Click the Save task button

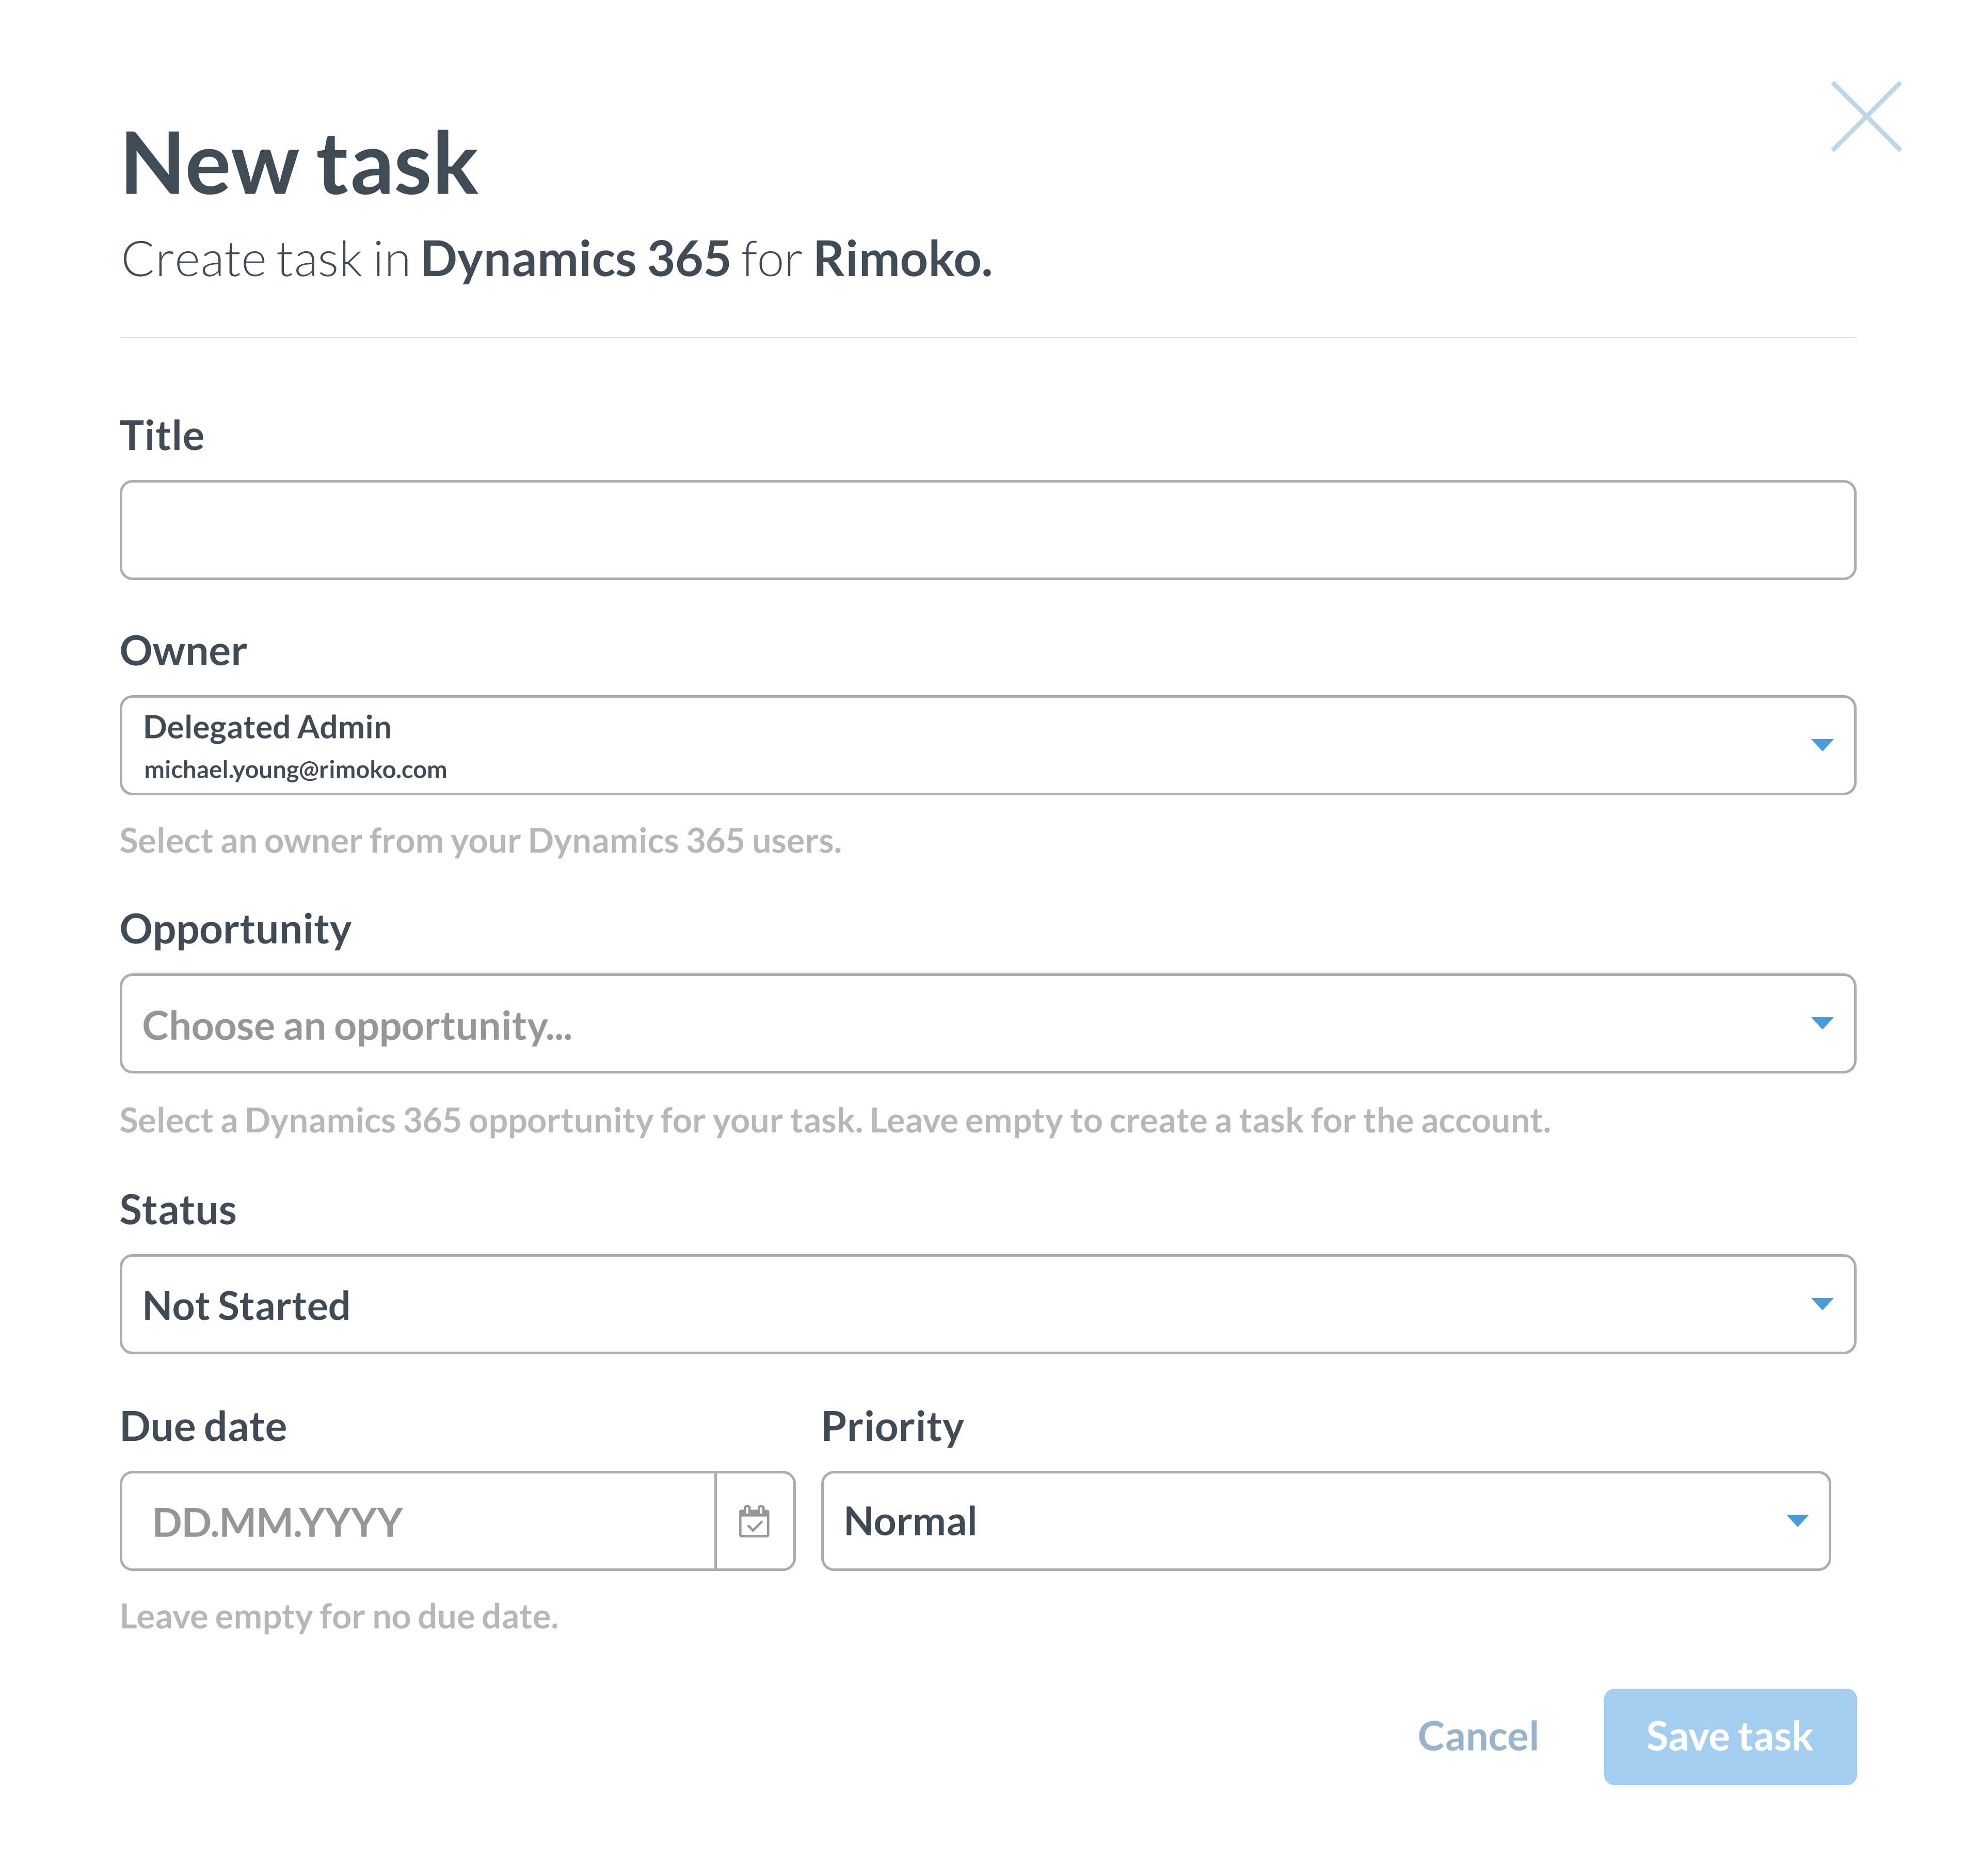pyautogui.click(x=1729, y=1737)
